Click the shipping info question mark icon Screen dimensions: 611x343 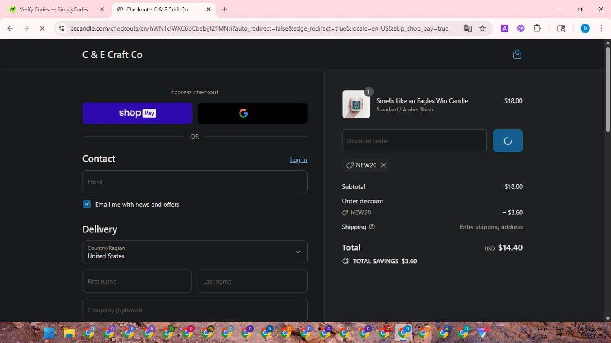pos(372,227)
